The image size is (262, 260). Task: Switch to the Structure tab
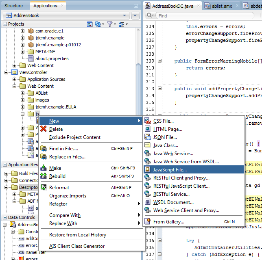(x=13, y=6)
